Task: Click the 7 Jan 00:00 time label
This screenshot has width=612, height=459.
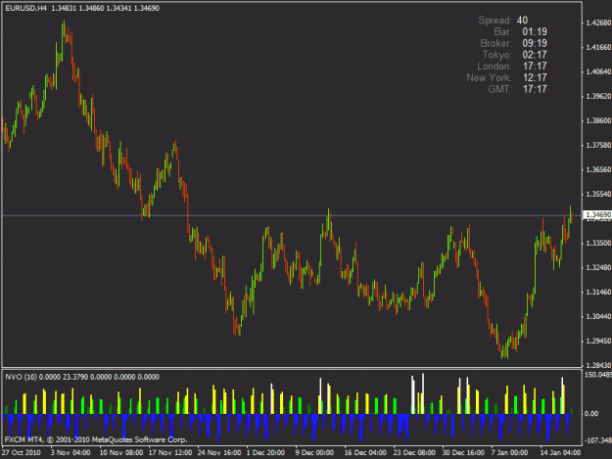Action: tap(510, 452)
